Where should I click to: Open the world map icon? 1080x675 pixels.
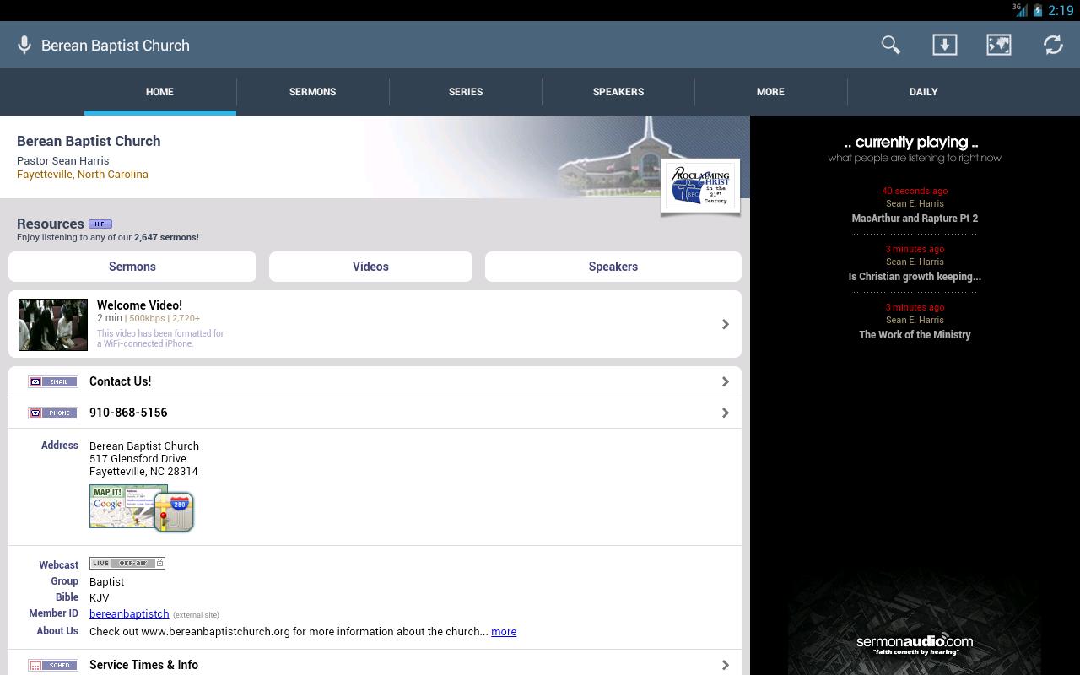(999, 45)
